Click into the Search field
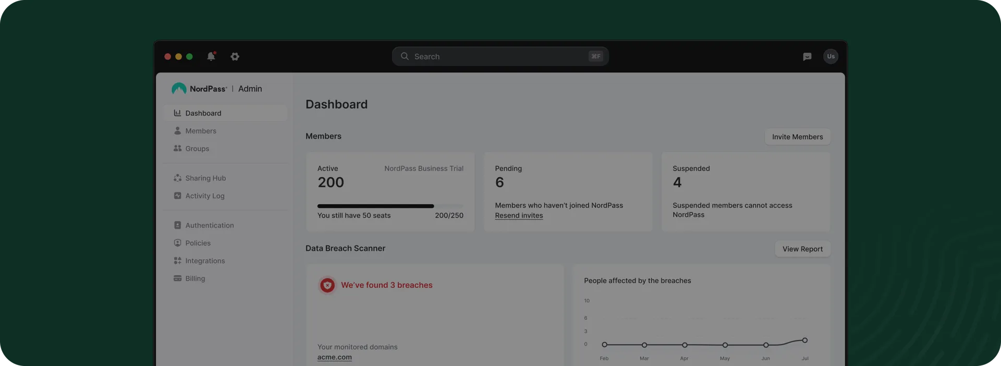 (x=500, y=56)
